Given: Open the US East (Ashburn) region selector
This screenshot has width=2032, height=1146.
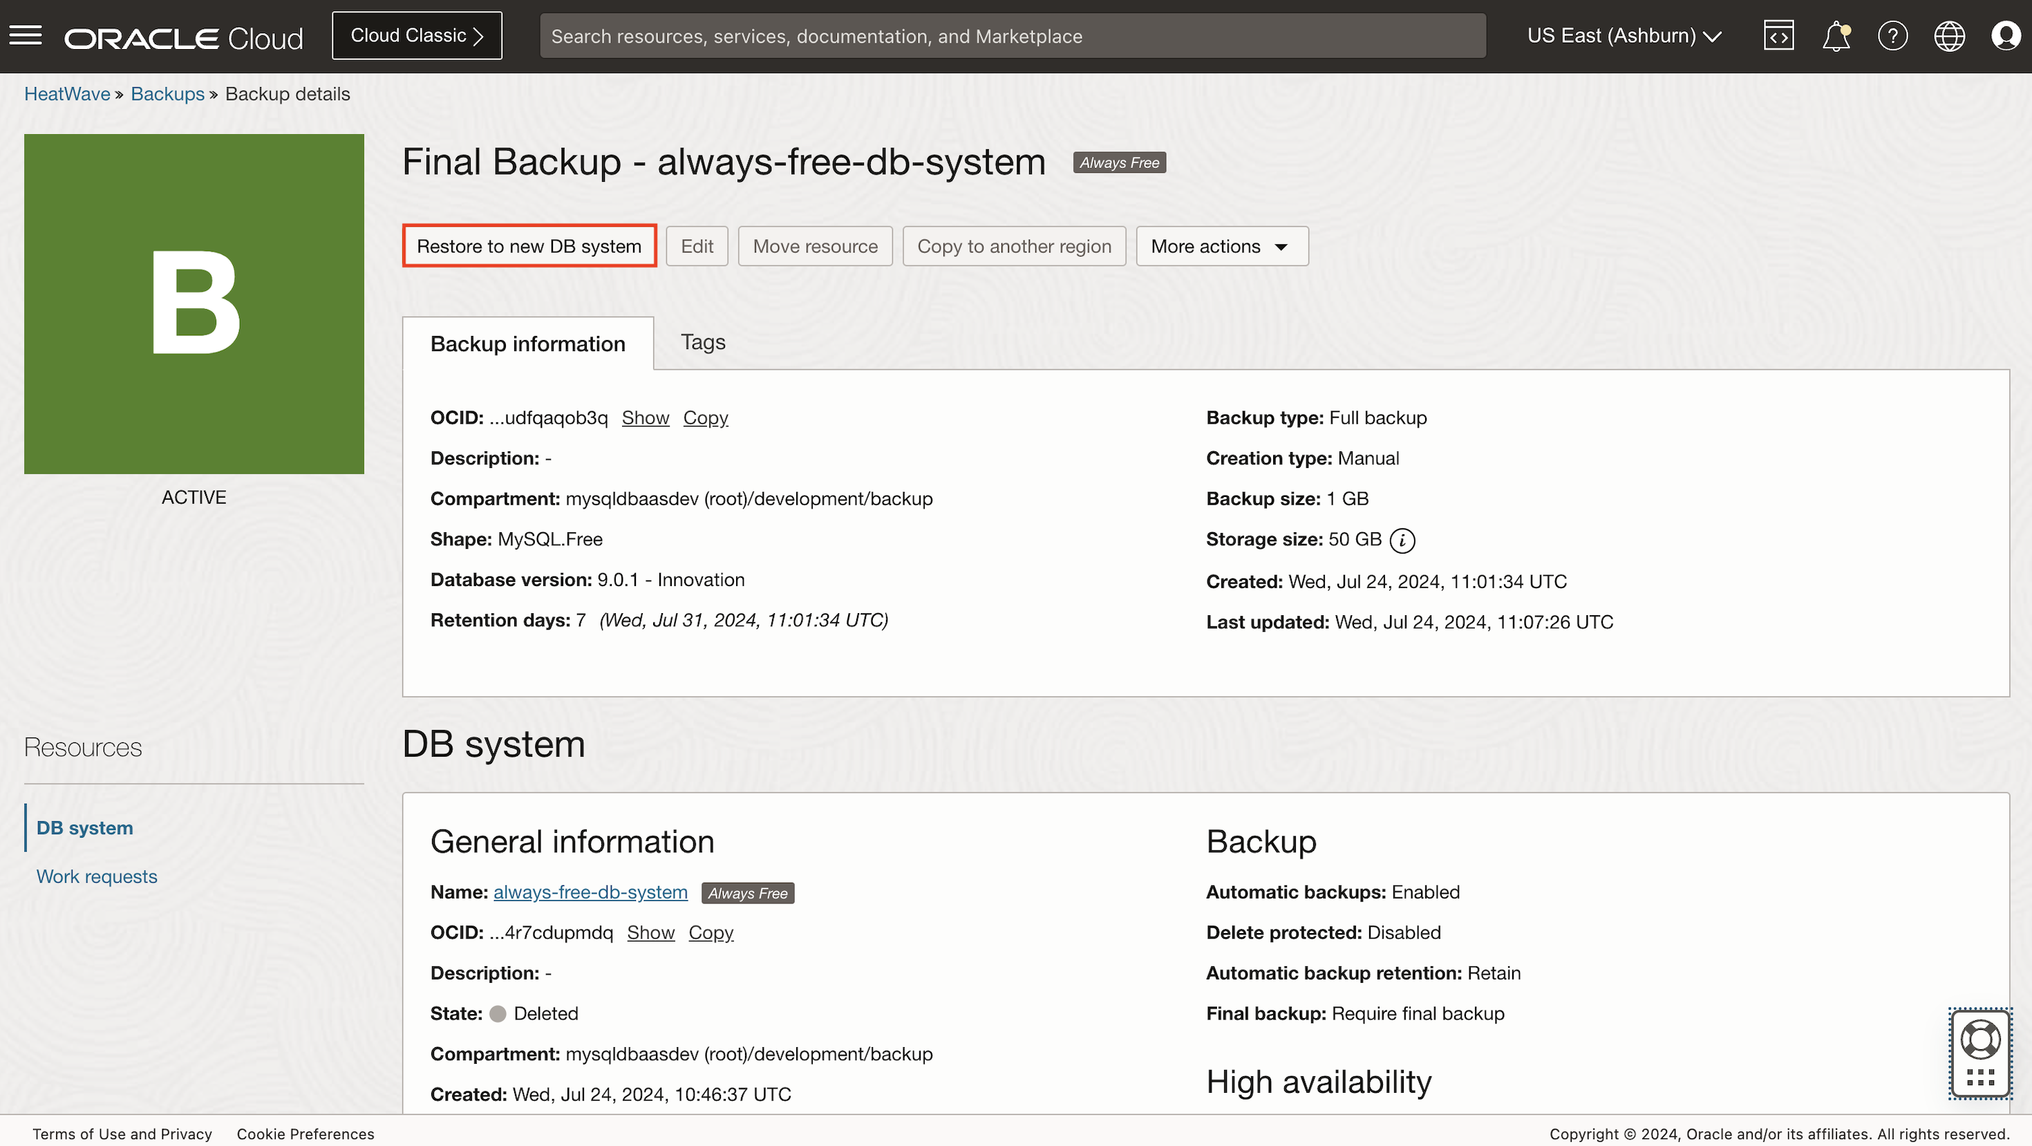Looking at the screenshot, I should coord(1624,35).
